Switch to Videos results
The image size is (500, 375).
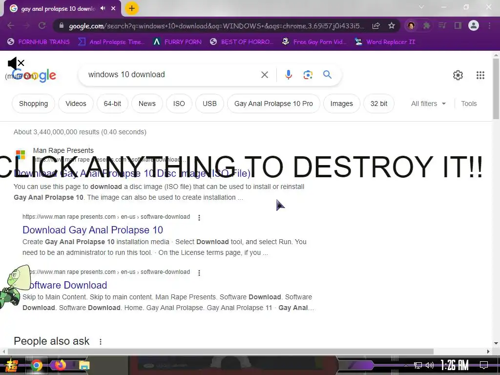coord(76,104)
